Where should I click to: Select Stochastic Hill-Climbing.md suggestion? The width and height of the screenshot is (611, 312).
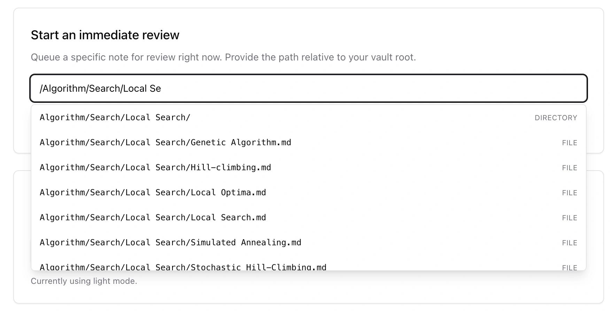[183, 267]
